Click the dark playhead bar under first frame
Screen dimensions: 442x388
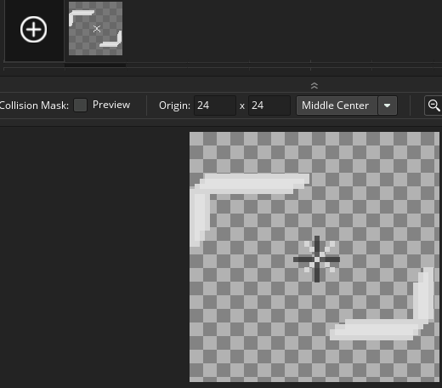(x=95, y=66)
